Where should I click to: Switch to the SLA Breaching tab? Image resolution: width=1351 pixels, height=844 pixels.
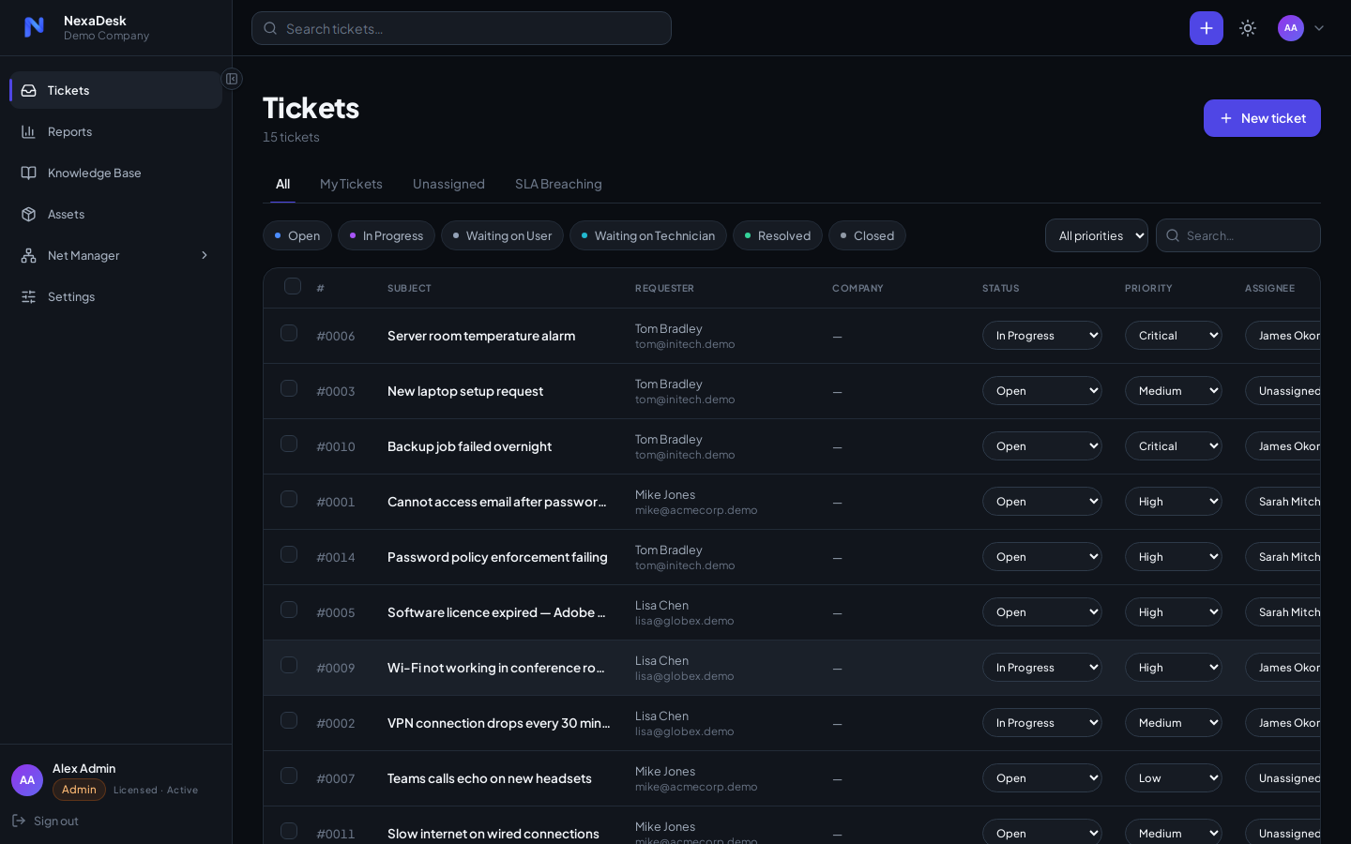point(558,184)
